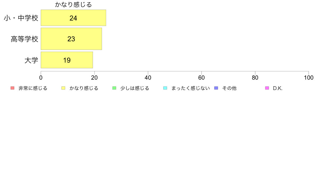Click the 60 axis tick label
Image resolution: width=316 pixels, height=196 pixels.
tap(202, 78)
